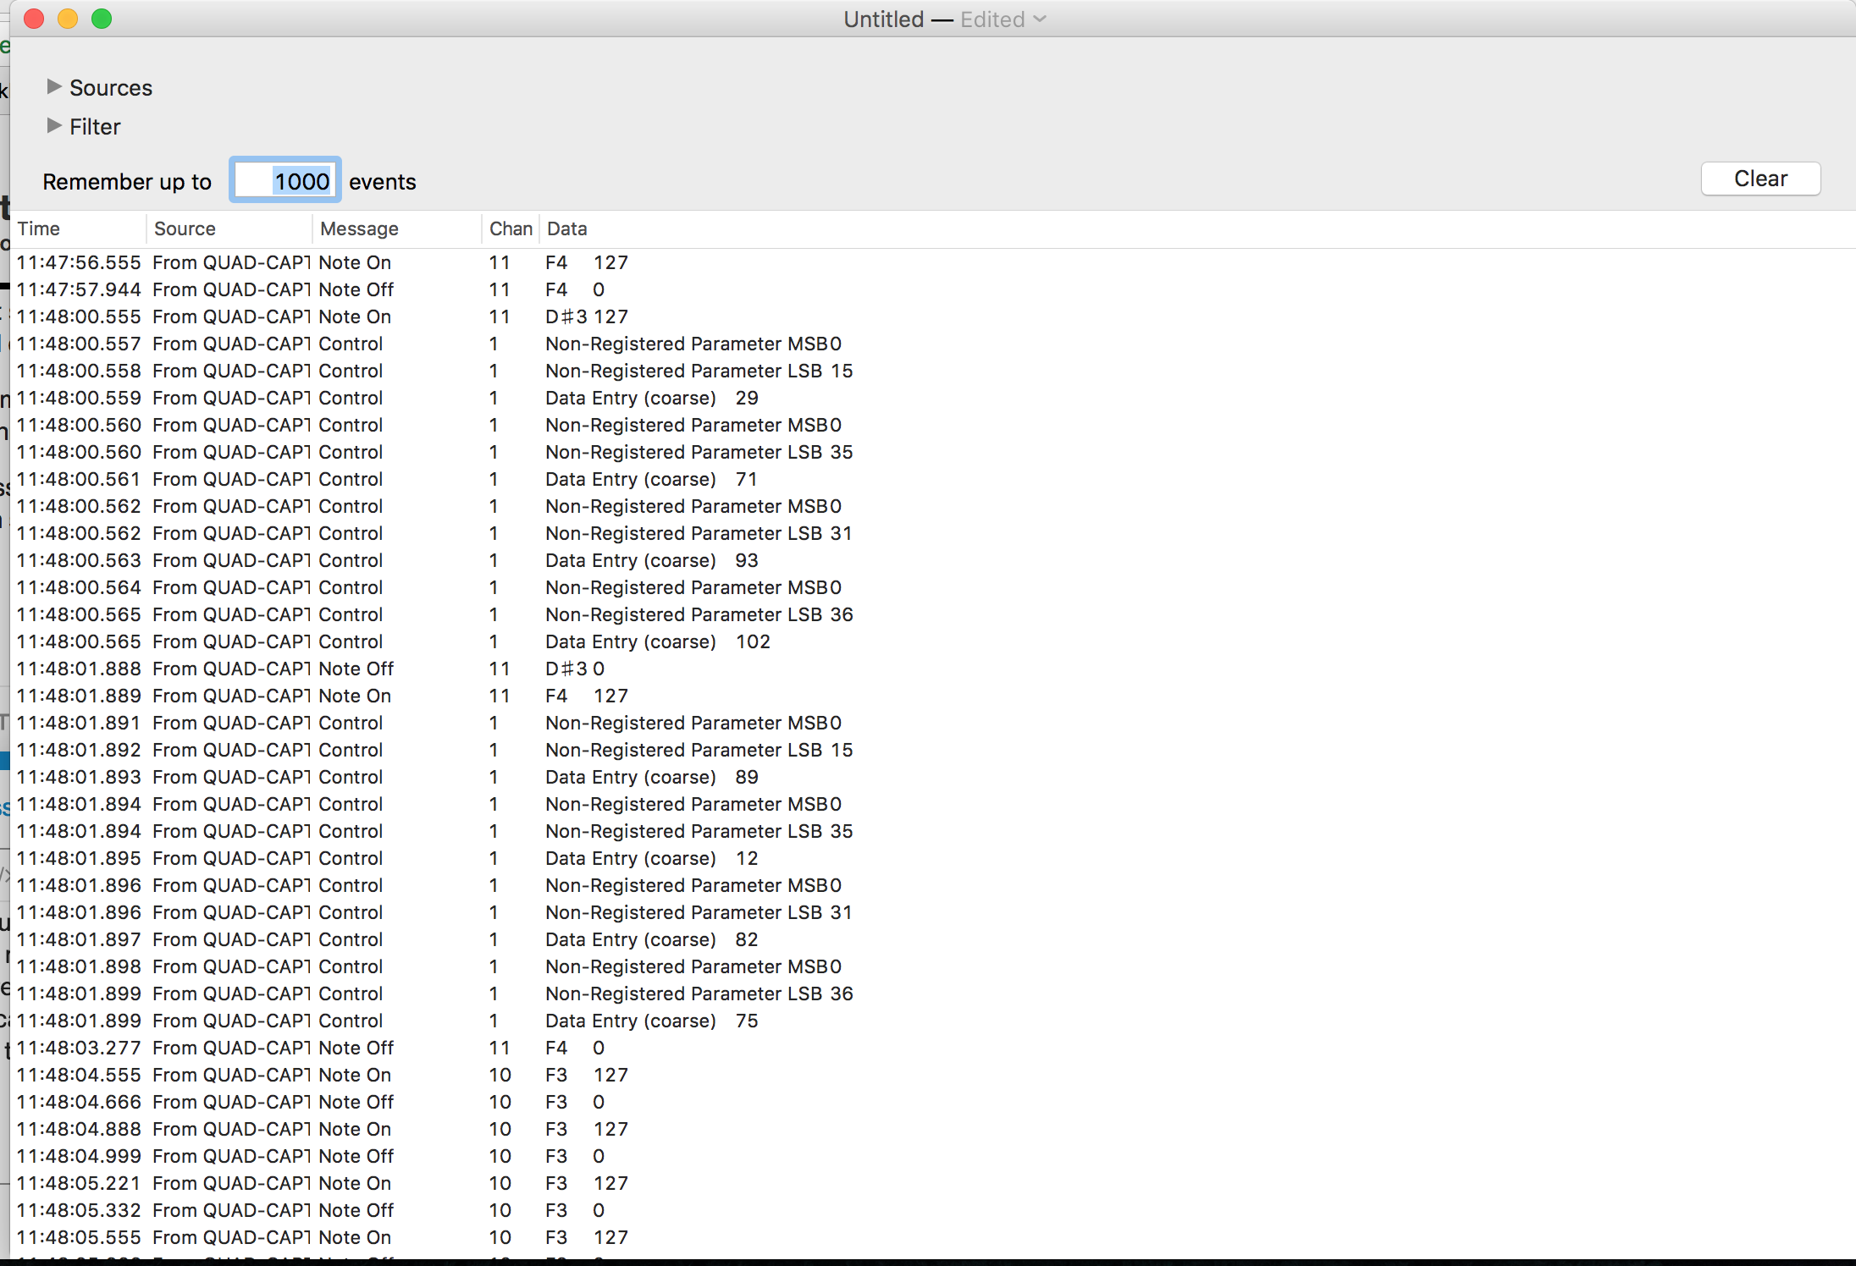This screenshot has width=1856, height=1266.
Task: Click the Clear button
Action: click(1760, 179)
